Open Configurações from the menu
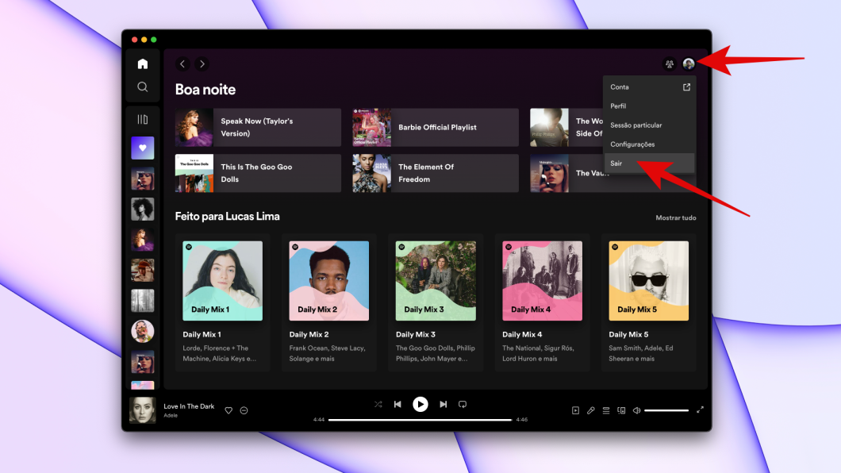The height and width of the screenshot is (473, 841). pyautogui.click(x=650, y=144)
